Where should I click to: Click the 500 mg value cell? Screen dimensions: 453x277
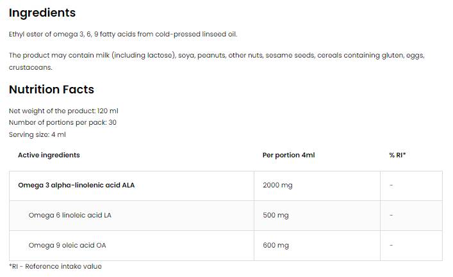[276, 216]
